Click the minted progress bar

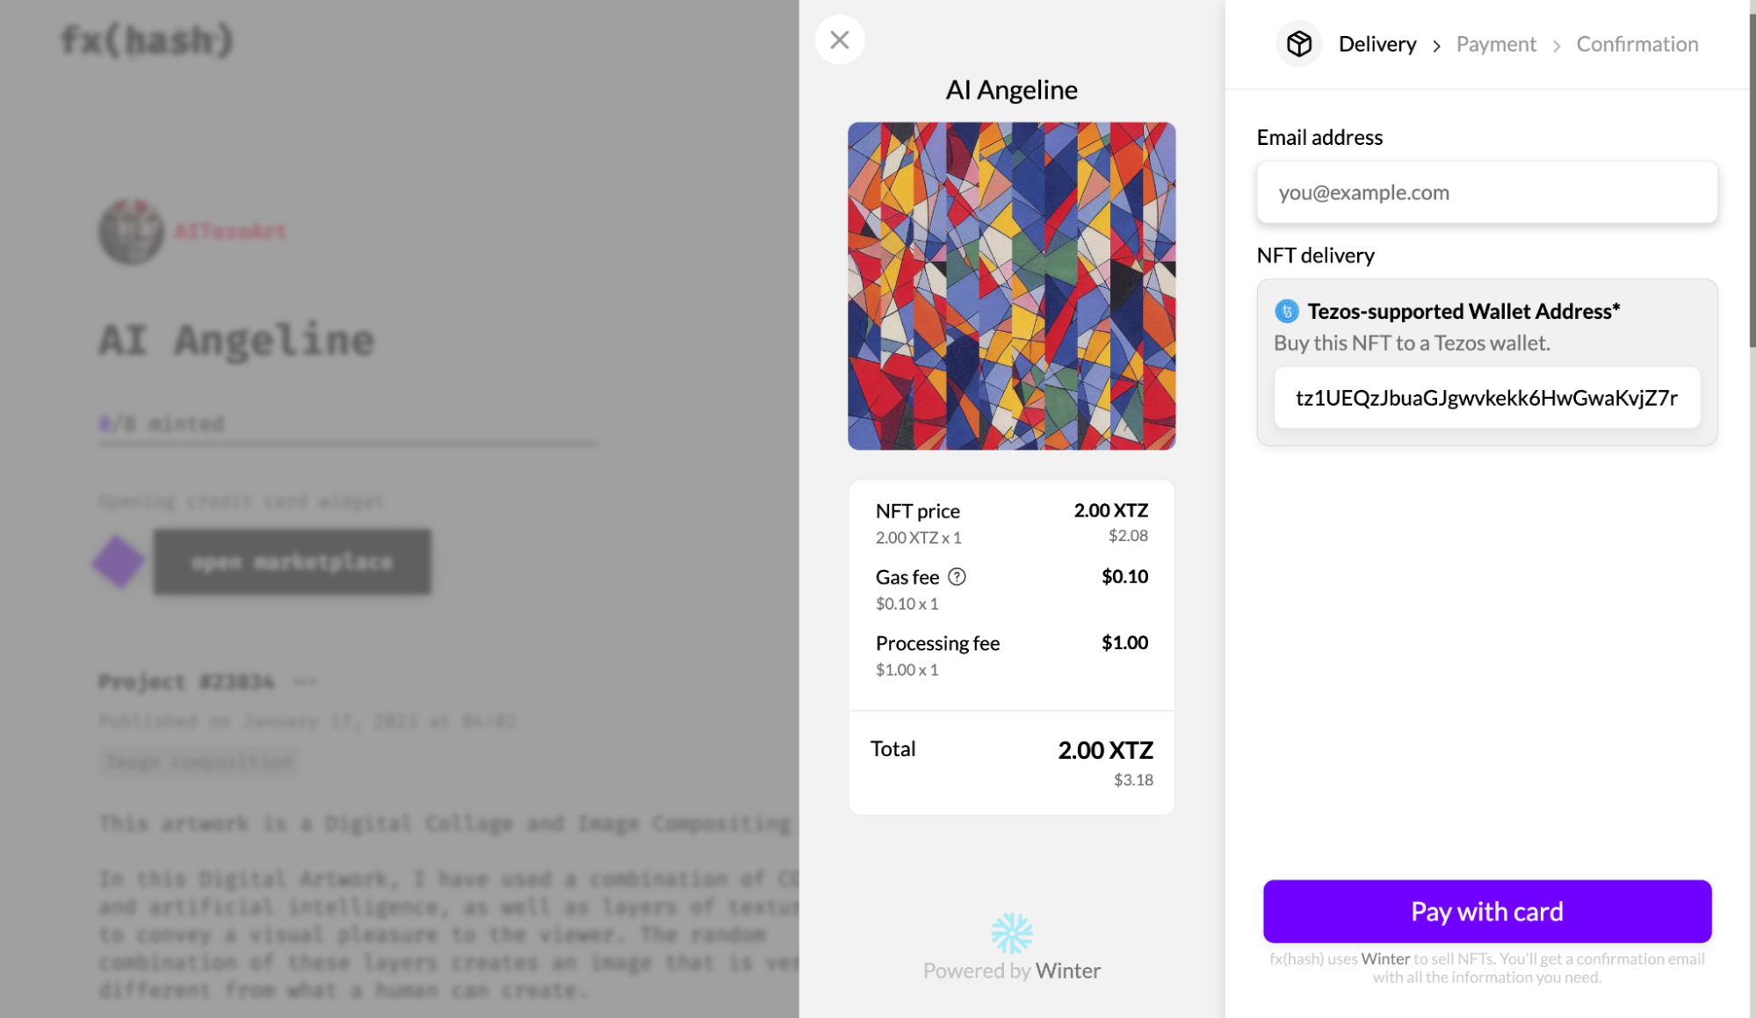(x=347, y=444)
